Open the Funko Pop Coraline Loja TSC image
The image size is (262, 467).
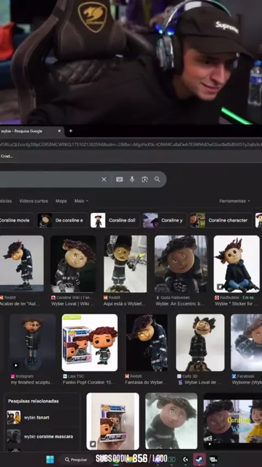click(90, 342)
